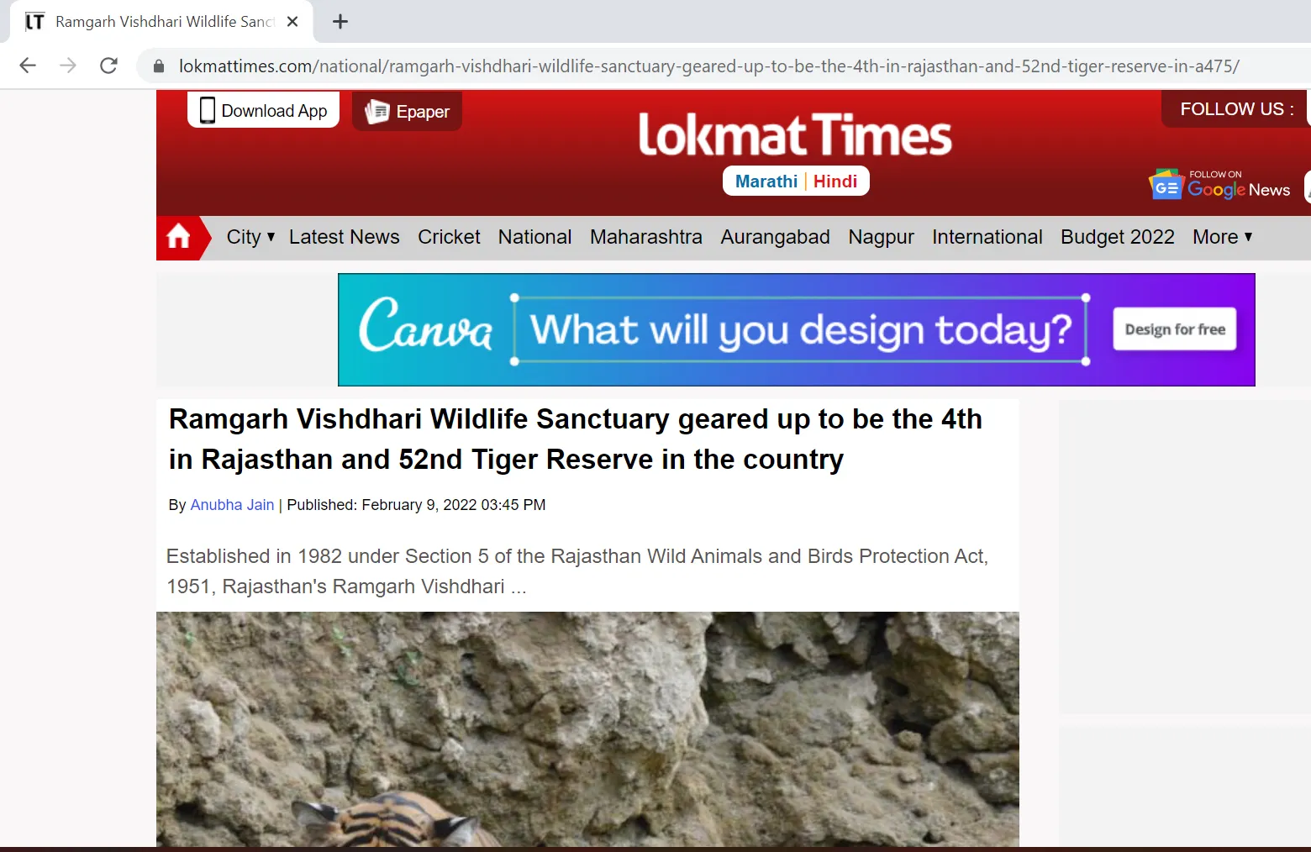The image size is (1311, 852).
Task: Click the address bar URL field
Action: coord(708,66)
